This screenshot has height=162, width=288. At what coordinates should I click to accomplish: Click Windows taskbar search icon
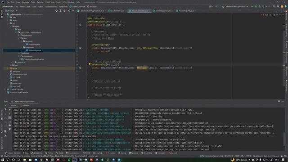pos(8,160)
